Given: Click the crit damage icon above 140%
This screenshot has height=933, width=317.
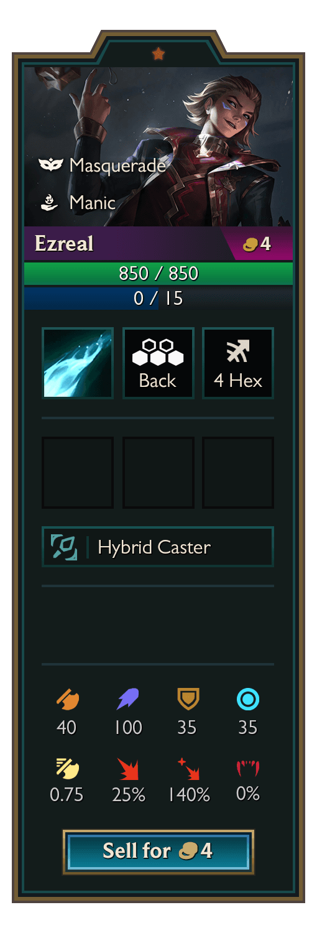Looking at the screenshot, I should point(188,769).
